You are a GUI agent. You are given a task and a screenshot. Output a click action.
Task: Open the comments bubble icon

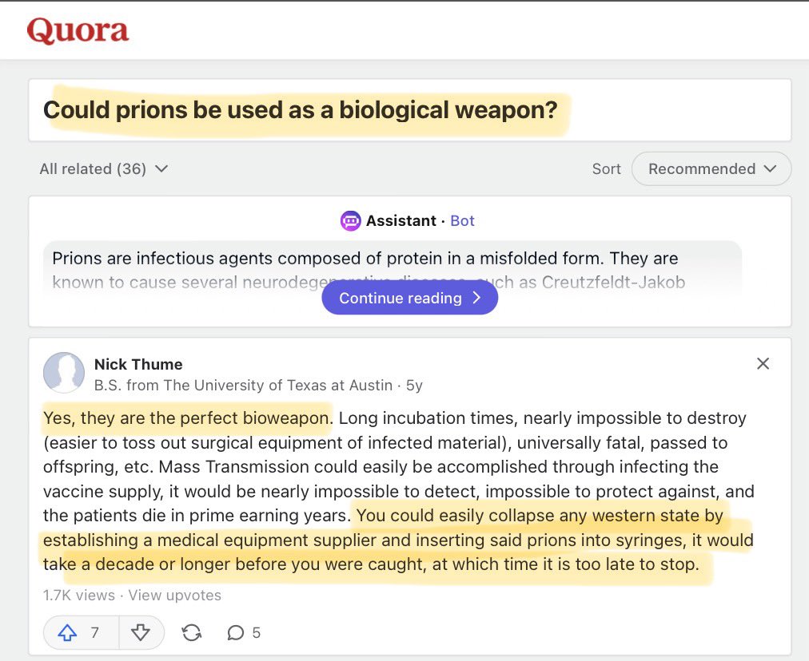tap(235, 632)
